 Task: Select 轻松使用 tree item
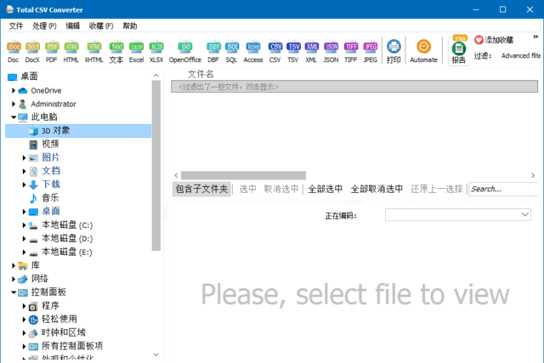point(59,320)
